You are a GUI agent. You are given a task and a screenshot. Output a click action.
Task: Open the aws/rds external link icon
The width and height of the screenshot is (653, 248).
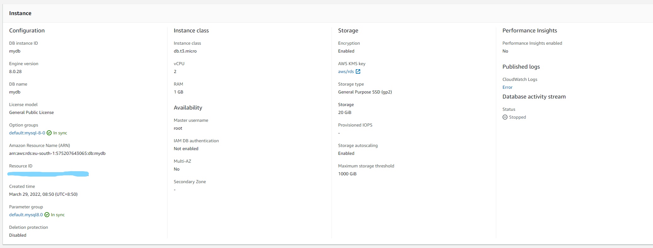(358, 71)
